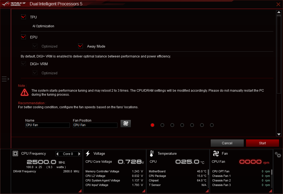283x194 pixels.
Task: Select the third fan page dot
Action: tap(172, 125)
